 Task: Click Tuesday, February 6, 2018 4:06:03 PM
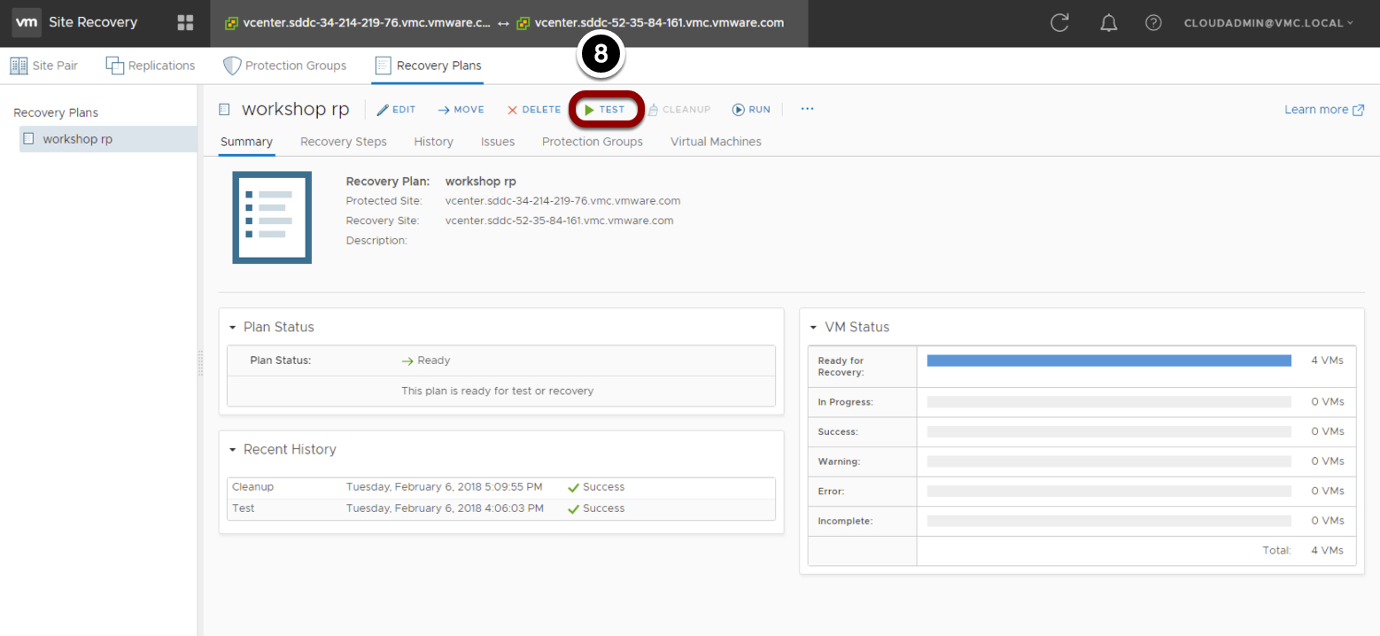[445, 508]
